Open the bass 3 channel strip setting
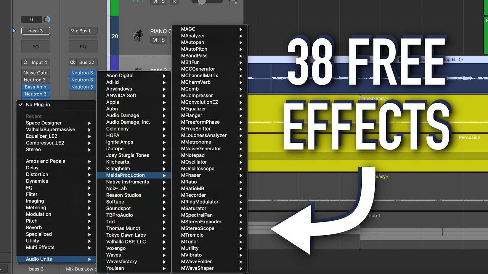The width and height of the screenshot is (488, 274). [35, 31]
